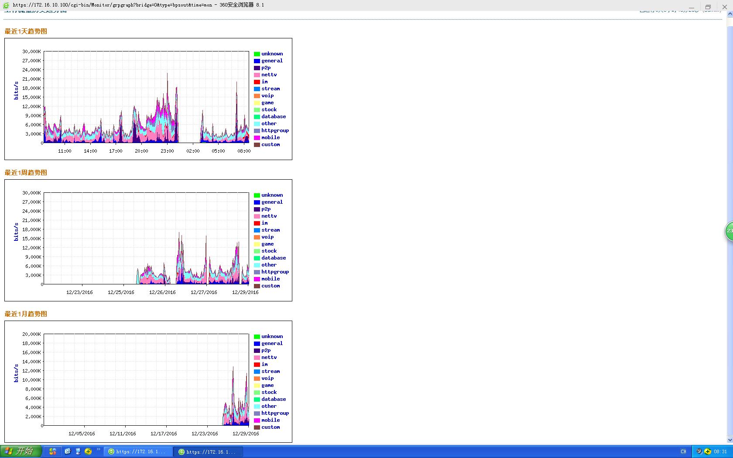Click the 360 browser icon in title bar

coord(6,5)
